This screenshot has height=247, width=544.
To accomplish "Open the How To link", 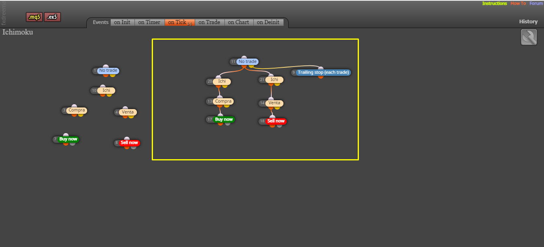I will pyautogui.click(x=518, y=3).
